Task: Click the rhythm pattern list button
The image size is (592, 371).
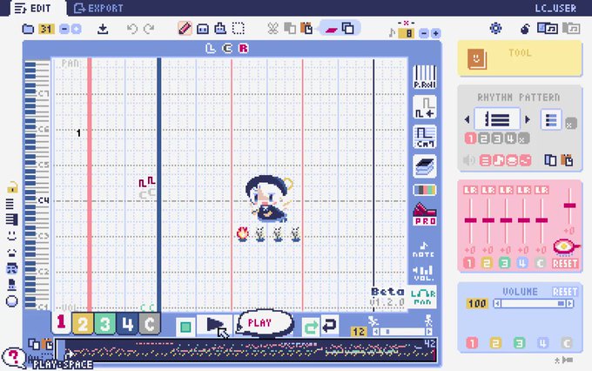Action: click(x=551, y=120)
